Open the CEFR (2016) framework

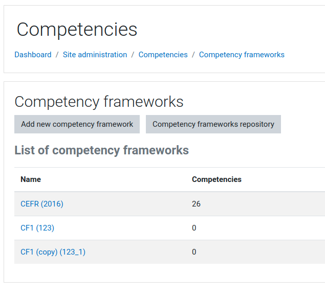point(42,204)
